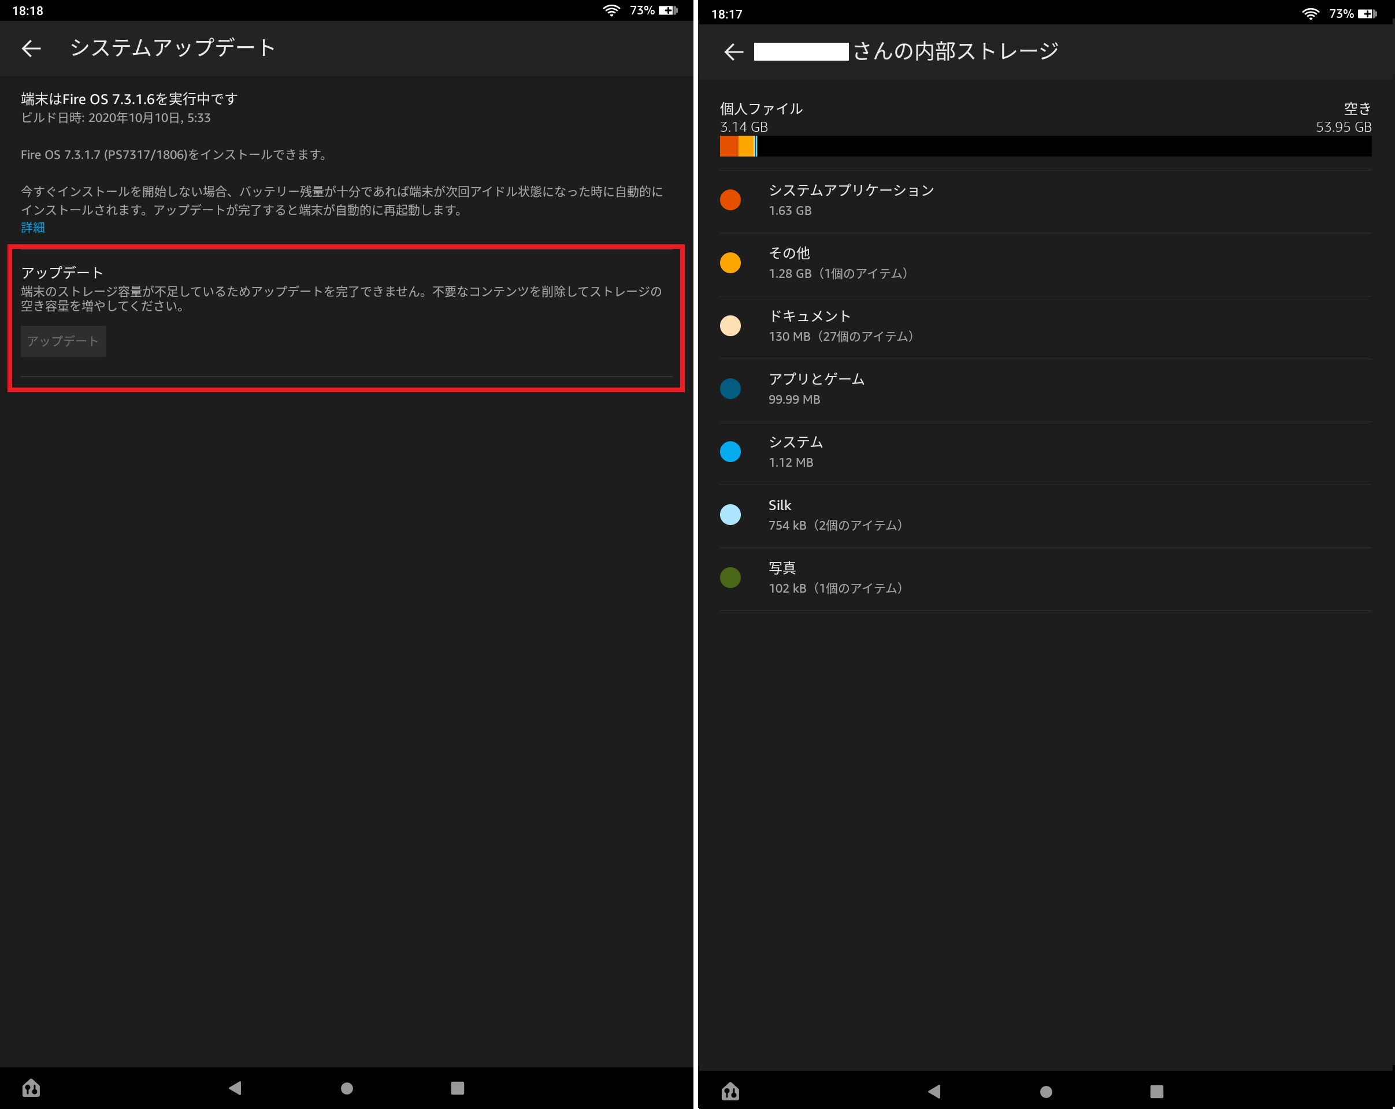1395x1109 pixels.
Task: Tap さんの内部ストレージ page title
Action: pyautogui.click(x=956, y=52)
